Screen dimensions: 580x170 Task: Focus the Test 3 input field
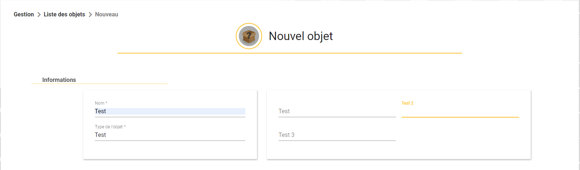tap(337, 135)
